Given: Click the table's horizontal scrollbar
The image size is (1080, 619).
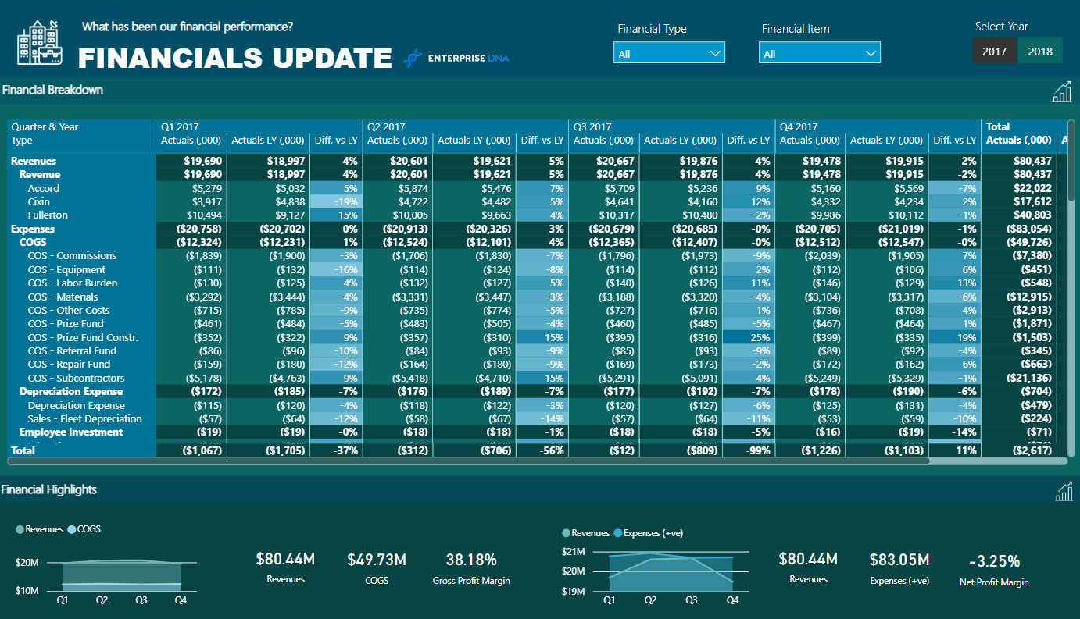Looking at the screenshot, I should [469, 461].
